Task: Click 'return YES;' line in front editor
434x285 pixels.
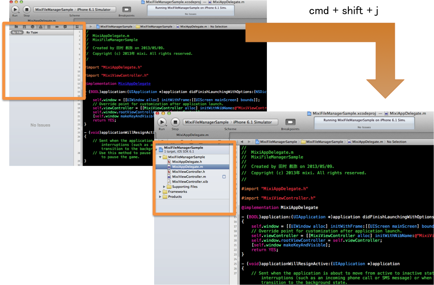Action: click(x=265, y=250)
